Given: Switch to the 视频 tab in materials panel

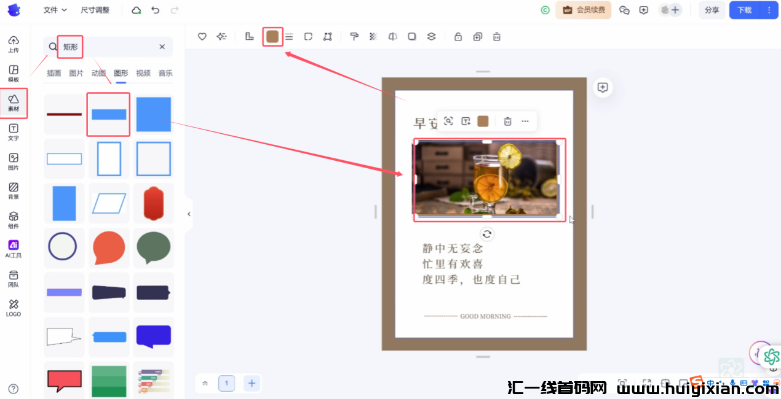Looking at the screenshot, I should pyautogui.click(x=143, y=72).
